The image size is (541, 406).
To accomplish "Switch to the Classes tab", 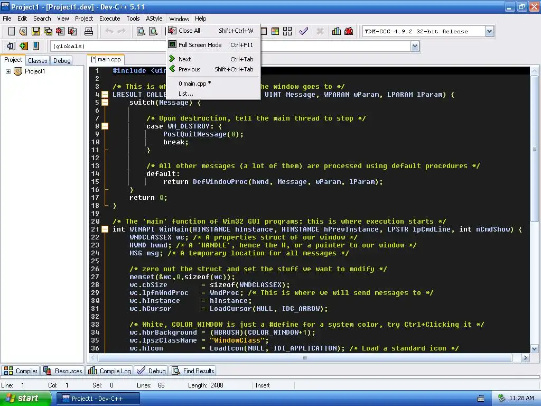I will [38, 60].
